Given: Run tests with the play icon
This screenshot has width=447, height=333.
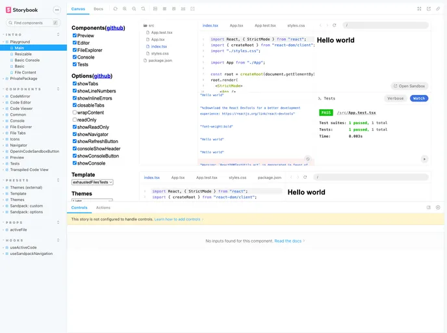Looking at the screenshot, I should 424,159.
